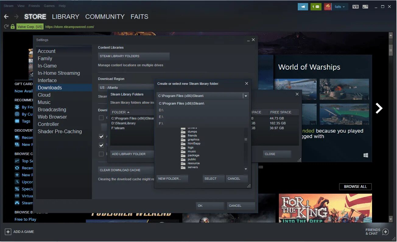Close the Create library folder dialog

point(247,83)
